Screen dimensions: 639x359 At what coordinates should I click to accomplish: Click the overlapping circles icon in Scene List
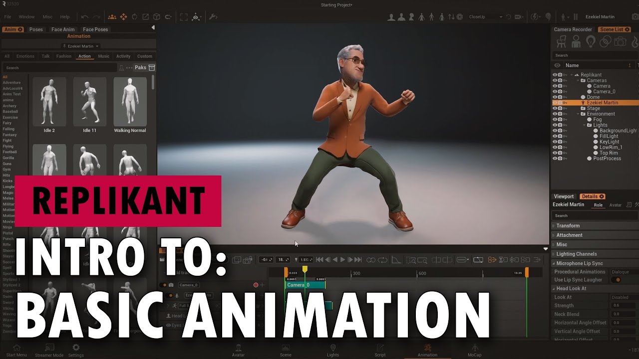(x=605, y=42)
